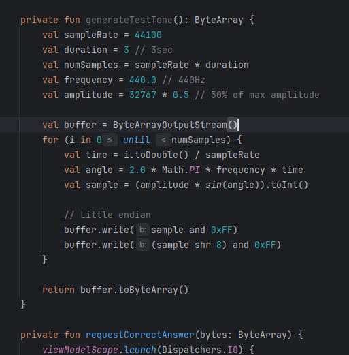The width and height of the screenshot is (349, 355).
Task: Click buffer.toByteArray() call
Action: coord(134,290)
